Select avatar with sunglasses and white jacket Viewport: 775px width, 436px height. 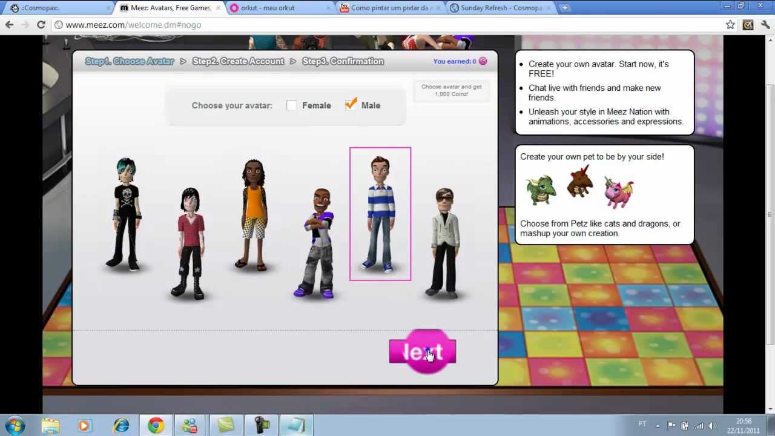tap(445, 243)
